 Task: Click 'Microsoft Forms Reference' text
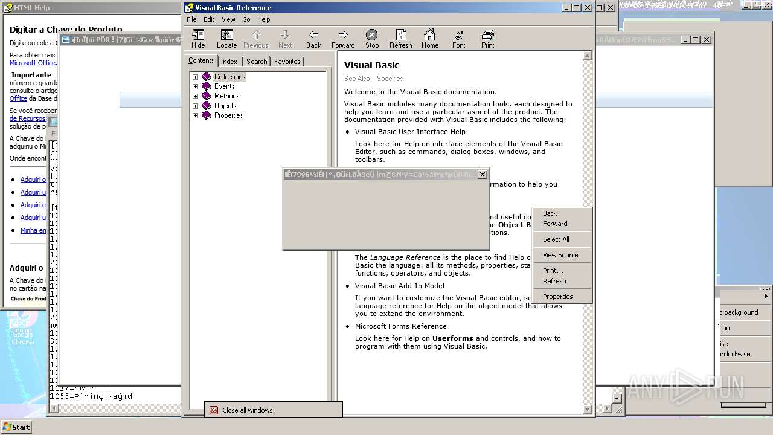coord(400,326)
